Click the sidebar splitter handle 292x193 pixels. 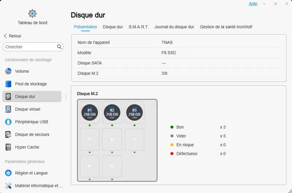66,96
